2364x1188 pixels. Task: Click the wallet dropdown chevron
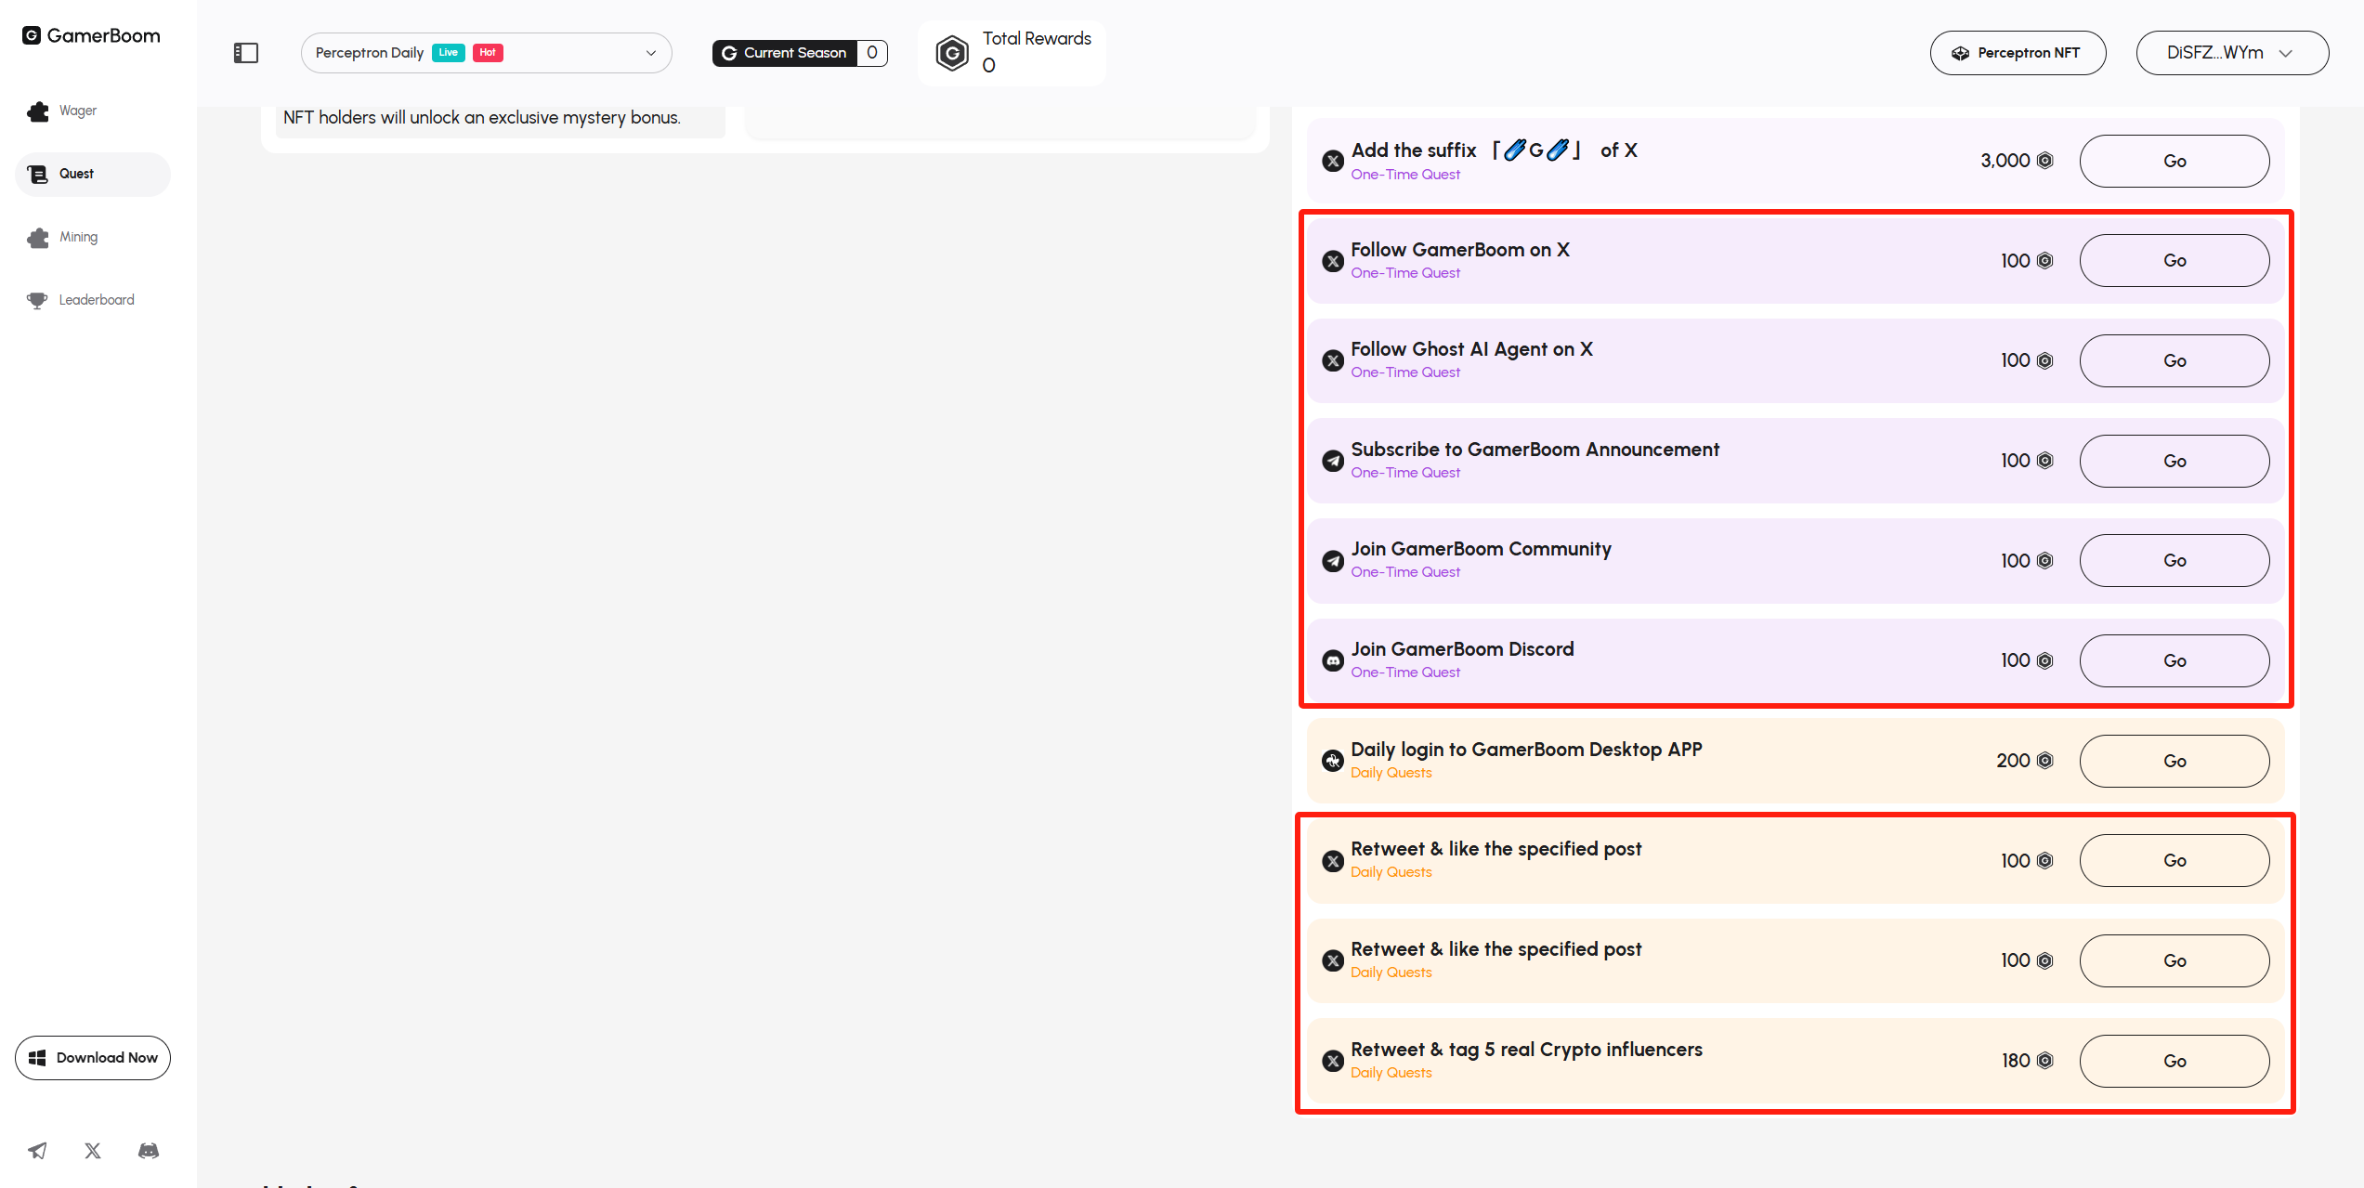click(x=2287, y=53)
